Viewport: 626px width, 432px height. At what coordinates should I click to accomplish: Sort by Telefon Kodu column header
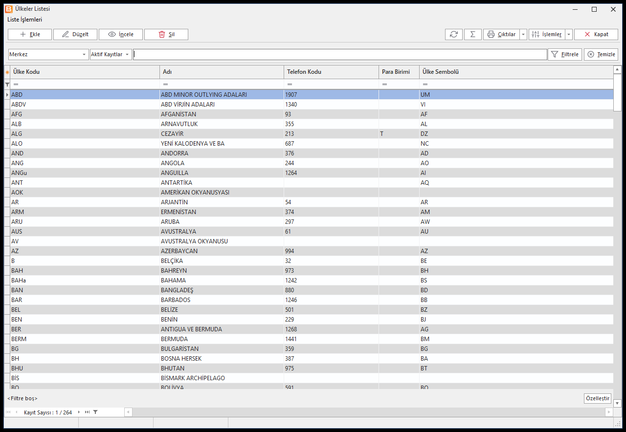[x=331, y=72]
